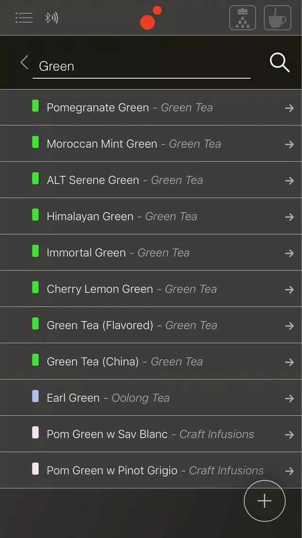Select ALT Serene Green recipe
Image resolution: width=302 pixels, height=538 pixels.
151,180
